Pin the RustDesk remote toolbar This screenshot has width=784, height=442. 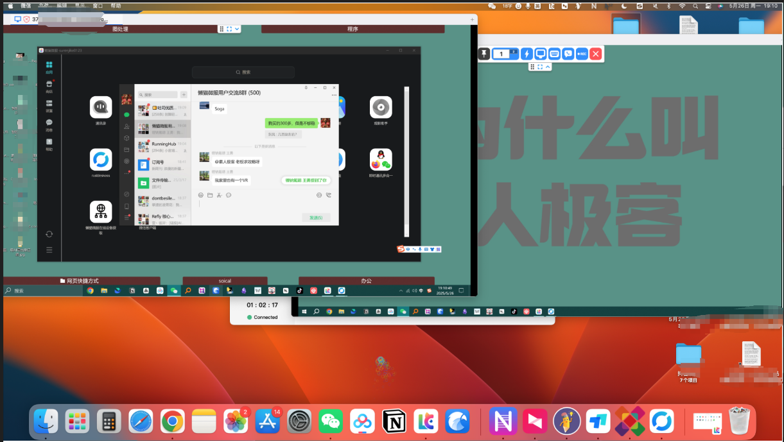point(484,54)
